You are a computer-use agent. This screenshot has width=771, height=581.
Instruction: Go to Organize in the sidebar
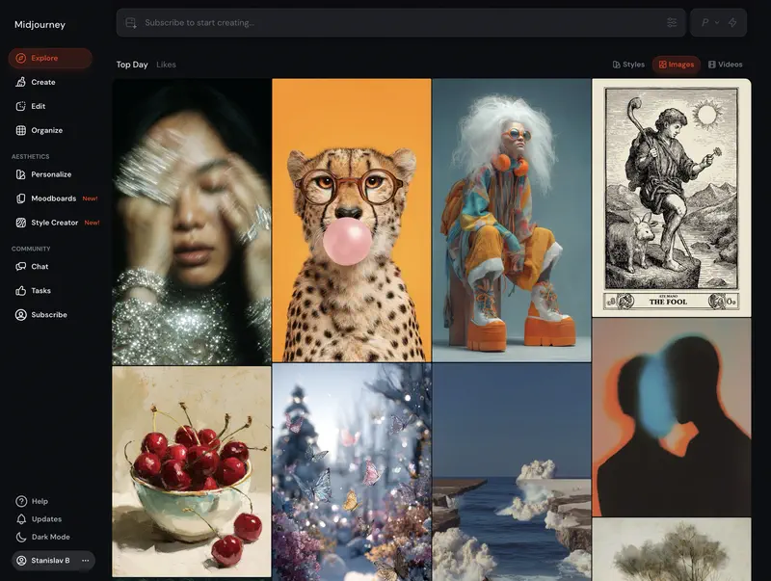45,130
